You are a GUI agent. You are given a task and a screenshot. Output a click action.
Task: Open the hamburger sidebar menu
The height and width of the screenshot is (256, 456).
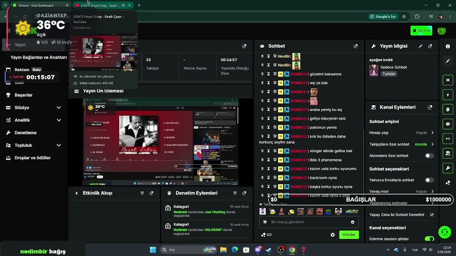pos(9,31)
